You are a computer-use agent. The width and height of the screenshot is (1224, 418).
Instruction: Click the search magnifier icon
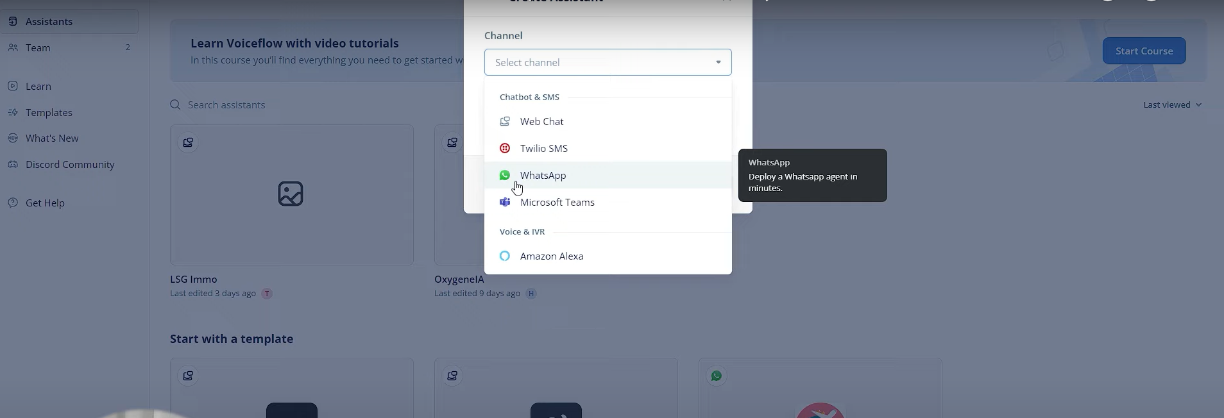click(175, 104)
